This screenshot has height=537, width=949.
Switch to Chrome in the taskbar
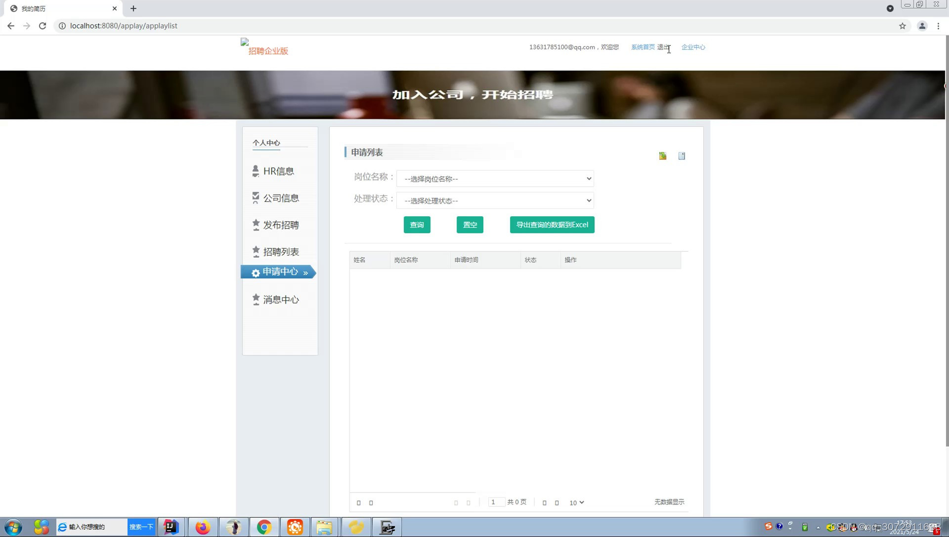click(x=264, y=527)
